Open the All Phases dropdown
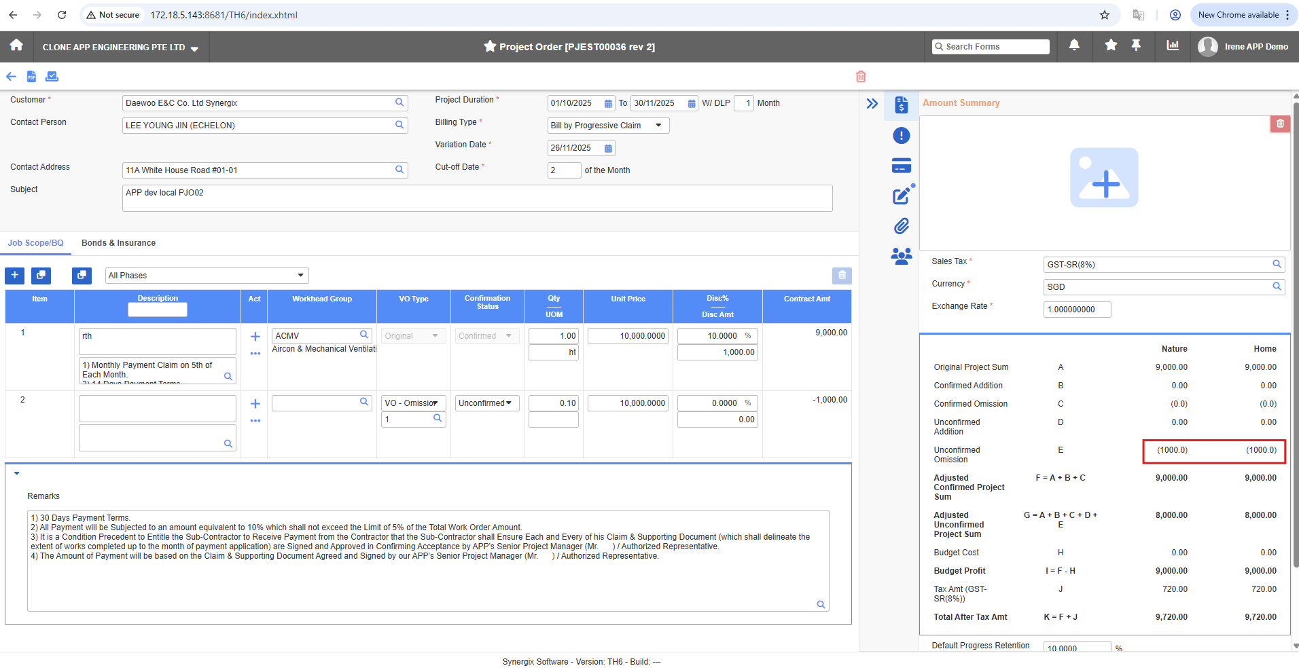This screenshot has width=1299, height=668. [207, 276]
